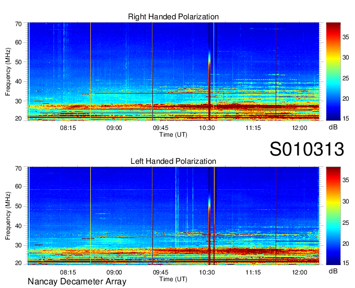The image size is (355, 288).
Task: Click "10:30" tick on Left Handed time axis
Action: [207, 272]
